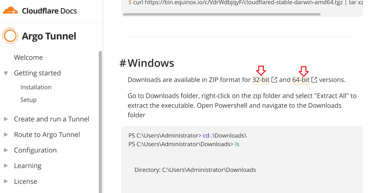Click the Downloads> ls command line

[x=184, y=144]
